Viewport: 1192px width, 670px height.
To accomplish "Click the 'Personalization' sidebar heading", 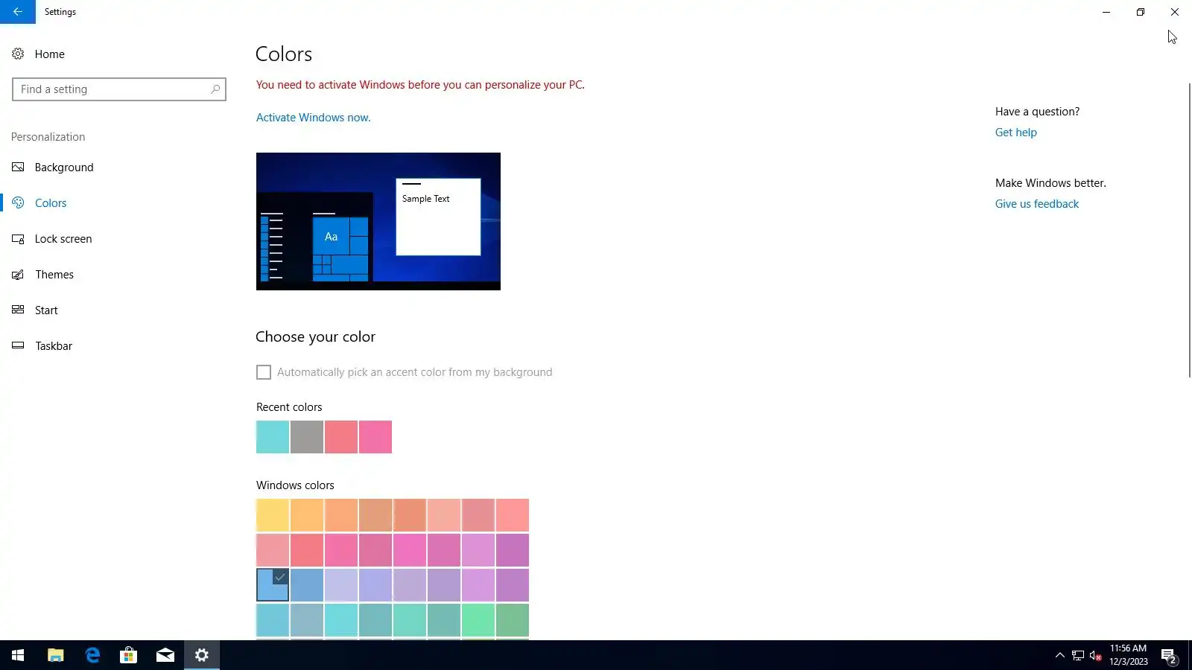I will (48, 137).
